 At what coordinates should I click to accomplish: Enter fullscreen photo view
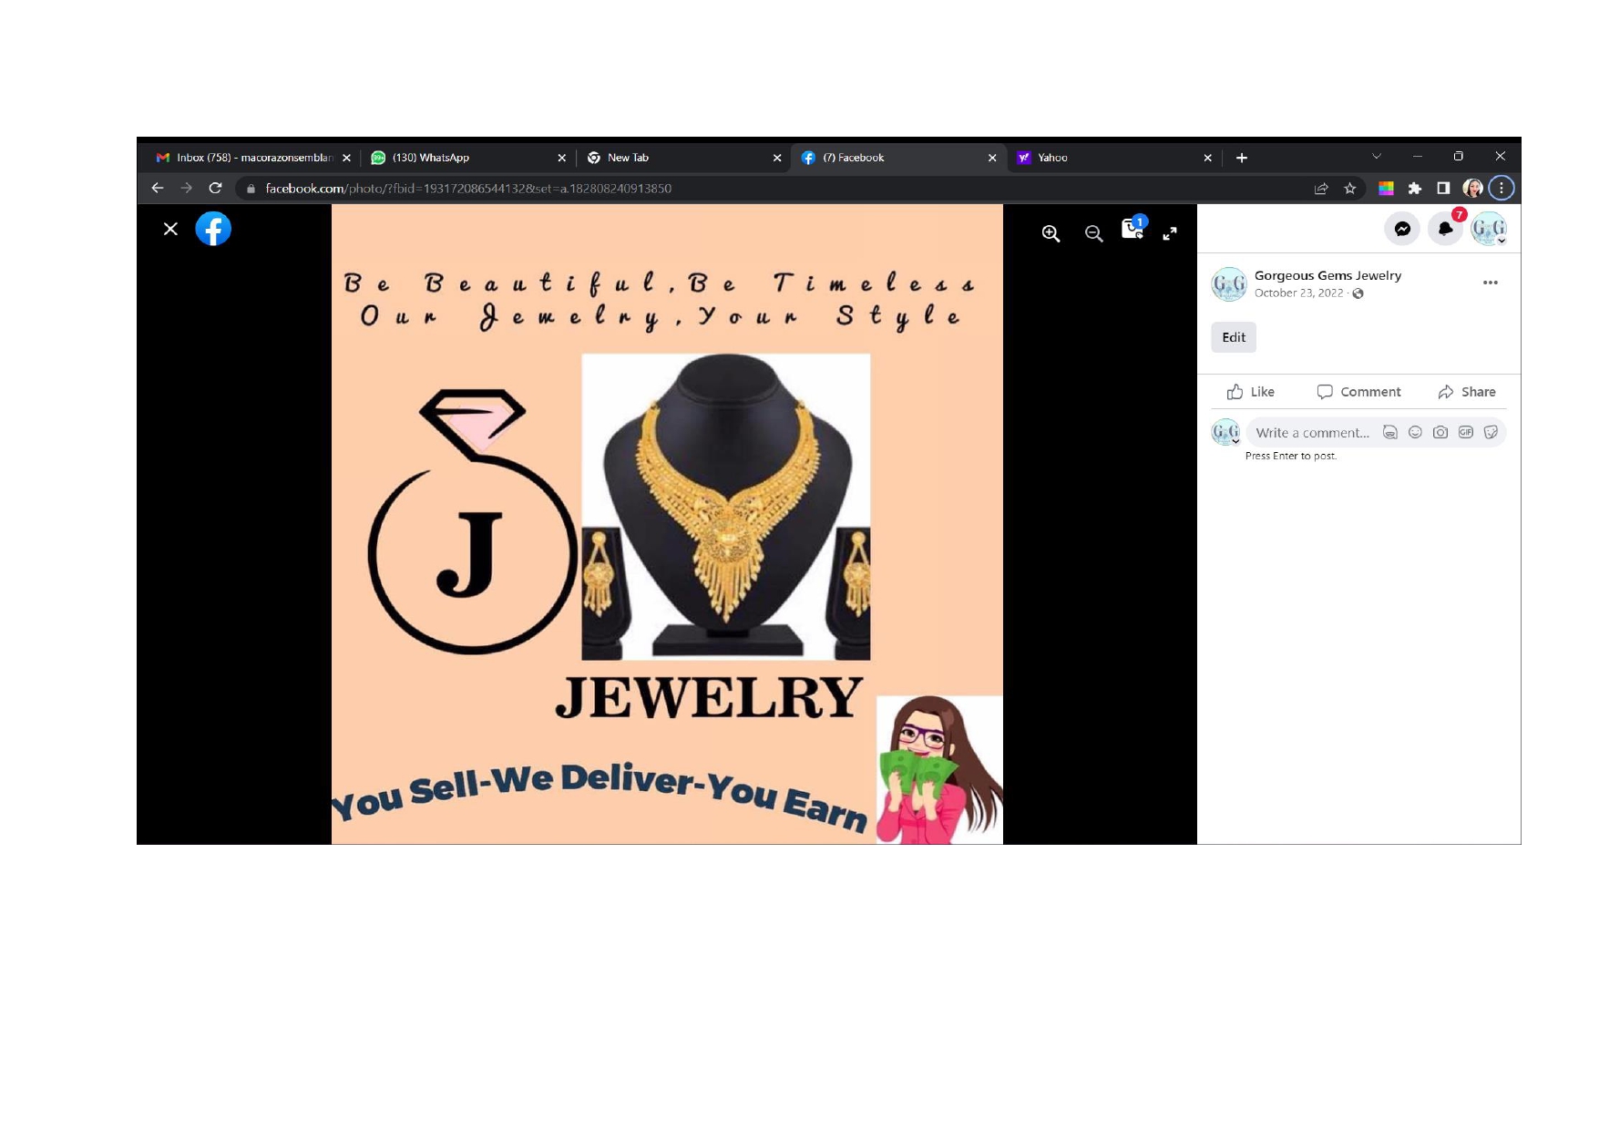click(x=1170, y=233)
